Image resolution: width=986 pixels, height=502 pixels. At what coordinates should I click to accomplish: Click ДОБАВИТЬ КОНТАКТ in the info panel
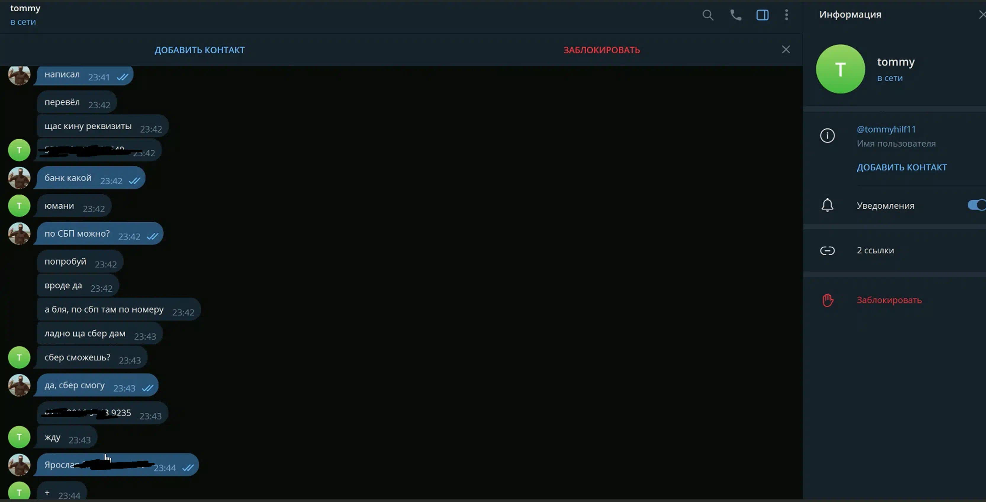pos(901,168)
